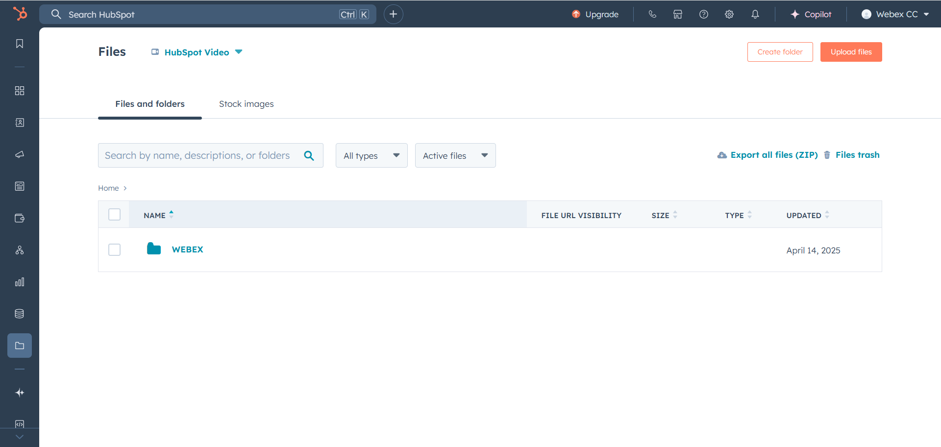Viewport: 941px width, 447px height.
Task: Select the Files and folders tab
Action: click(150, 104)
